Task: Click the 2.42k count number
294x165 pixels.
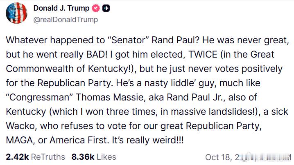Action: pyautogui.click(x=17, y=157)
